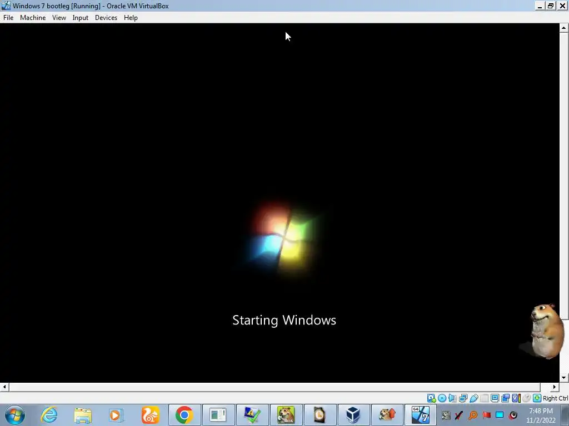Click the VirtualBox window title bar icon

pos(6,6)
